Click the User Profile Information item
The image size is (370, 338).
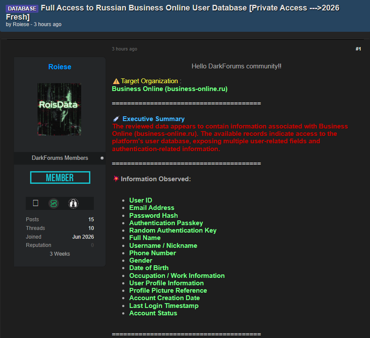tap(166, 283)
